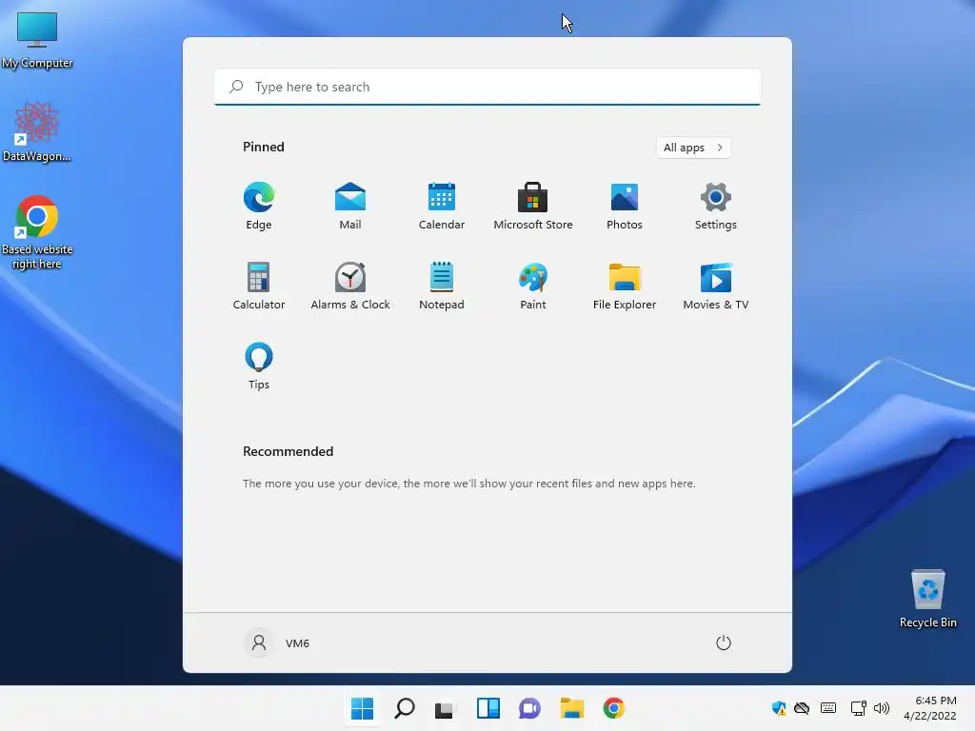Image resolution: width=975 pixels, height=731 pixels.
Task: Select the My Computer desktop icon
Action: click(37, 40)
